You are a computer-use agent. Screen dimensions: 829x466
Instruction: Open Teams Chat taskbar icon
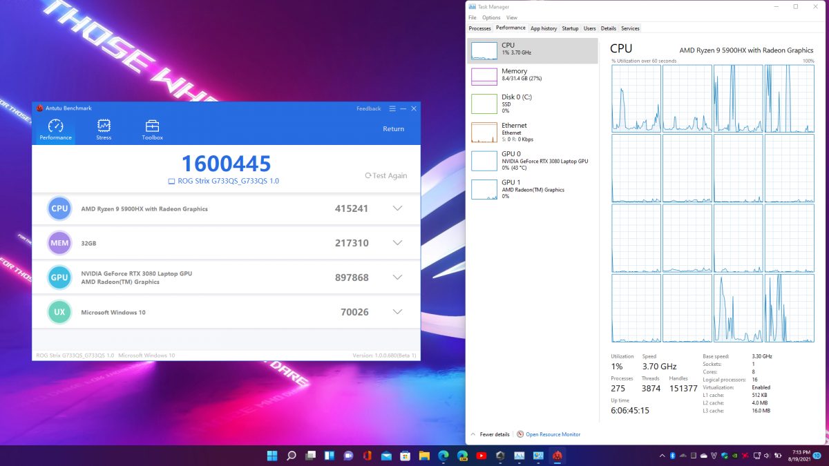click(x=348, y=456)
